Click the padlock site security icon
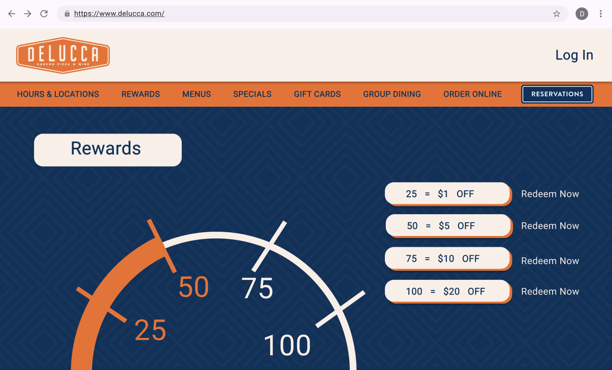Screen dimensions: 612x370 67,14
